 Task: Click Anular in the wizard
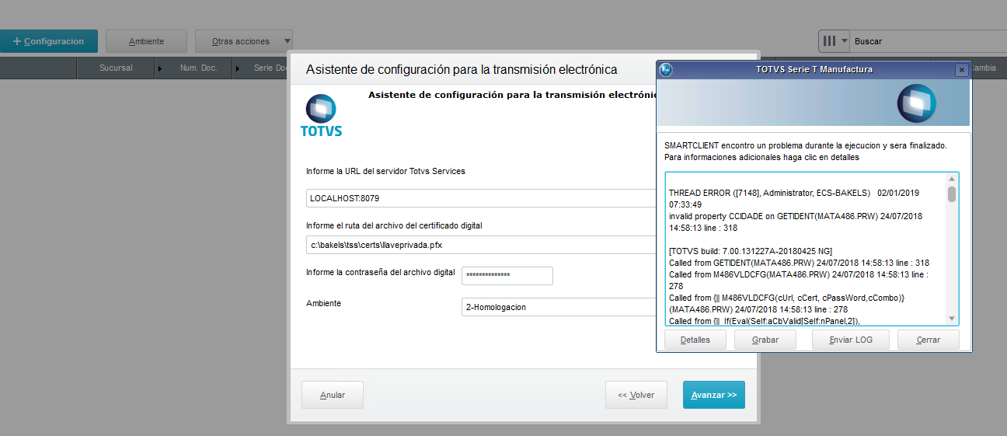point(333,395)
